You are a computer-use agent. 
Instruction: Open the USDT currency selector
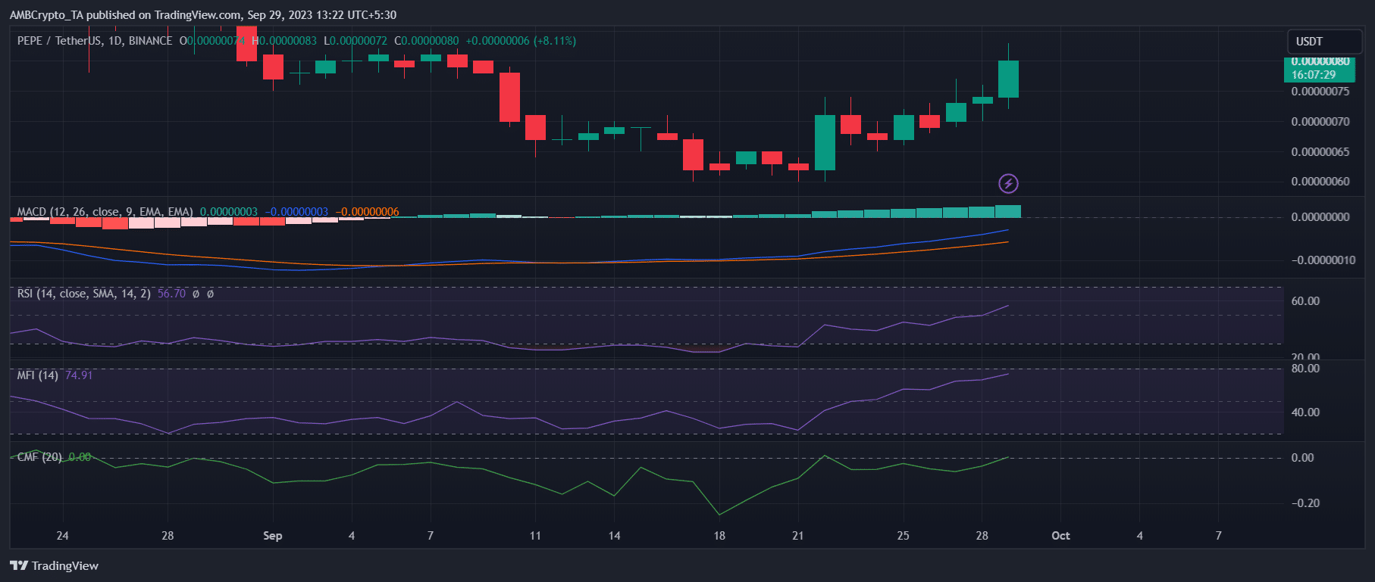1324,42
